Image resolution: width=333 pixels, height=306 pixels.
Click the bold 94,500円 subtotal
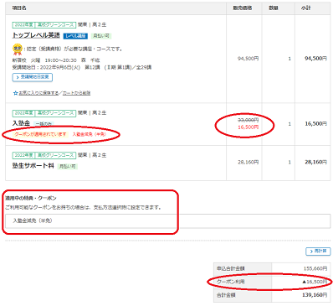315,59
